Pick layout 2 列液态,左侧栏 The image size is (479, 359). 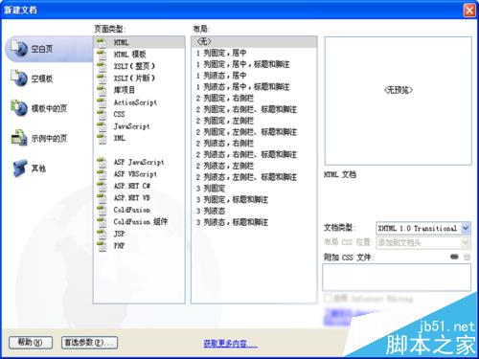tap(254, 166)
